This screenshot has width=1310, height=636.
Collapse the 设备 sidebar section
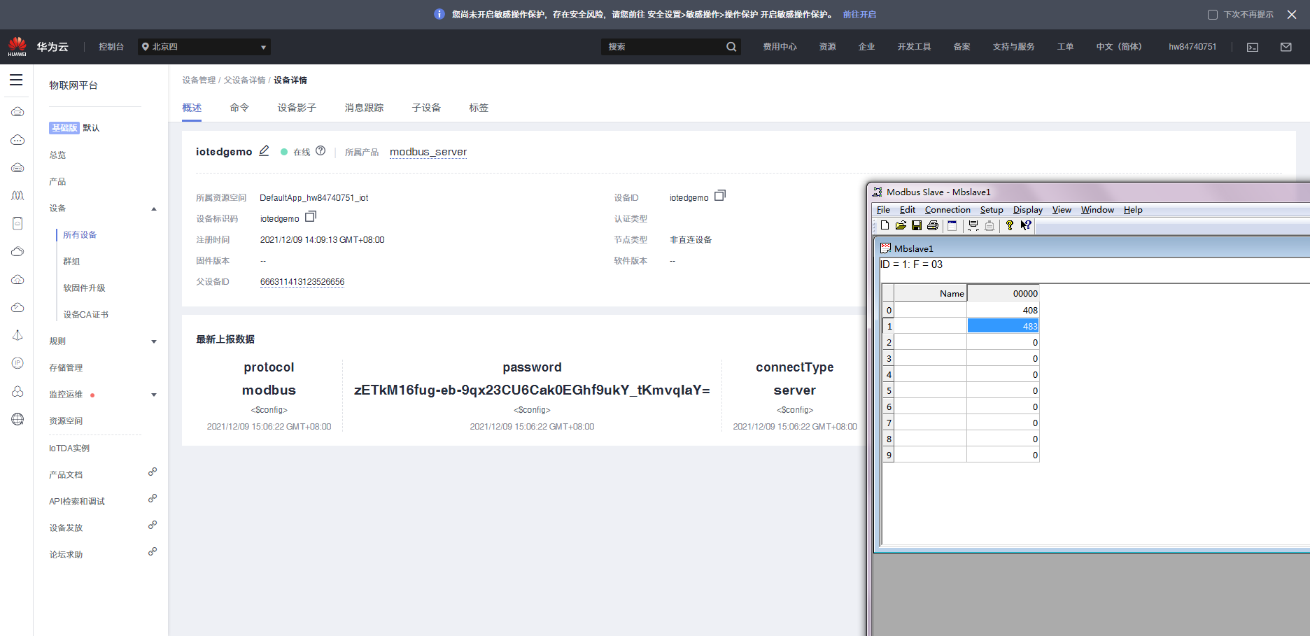[154, 209]
